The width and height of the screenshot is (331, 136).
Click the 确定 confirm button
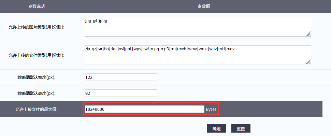[x=216, y=129]
